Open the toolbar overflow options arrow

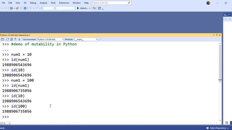pyautogui.click(x=103, y=9)
